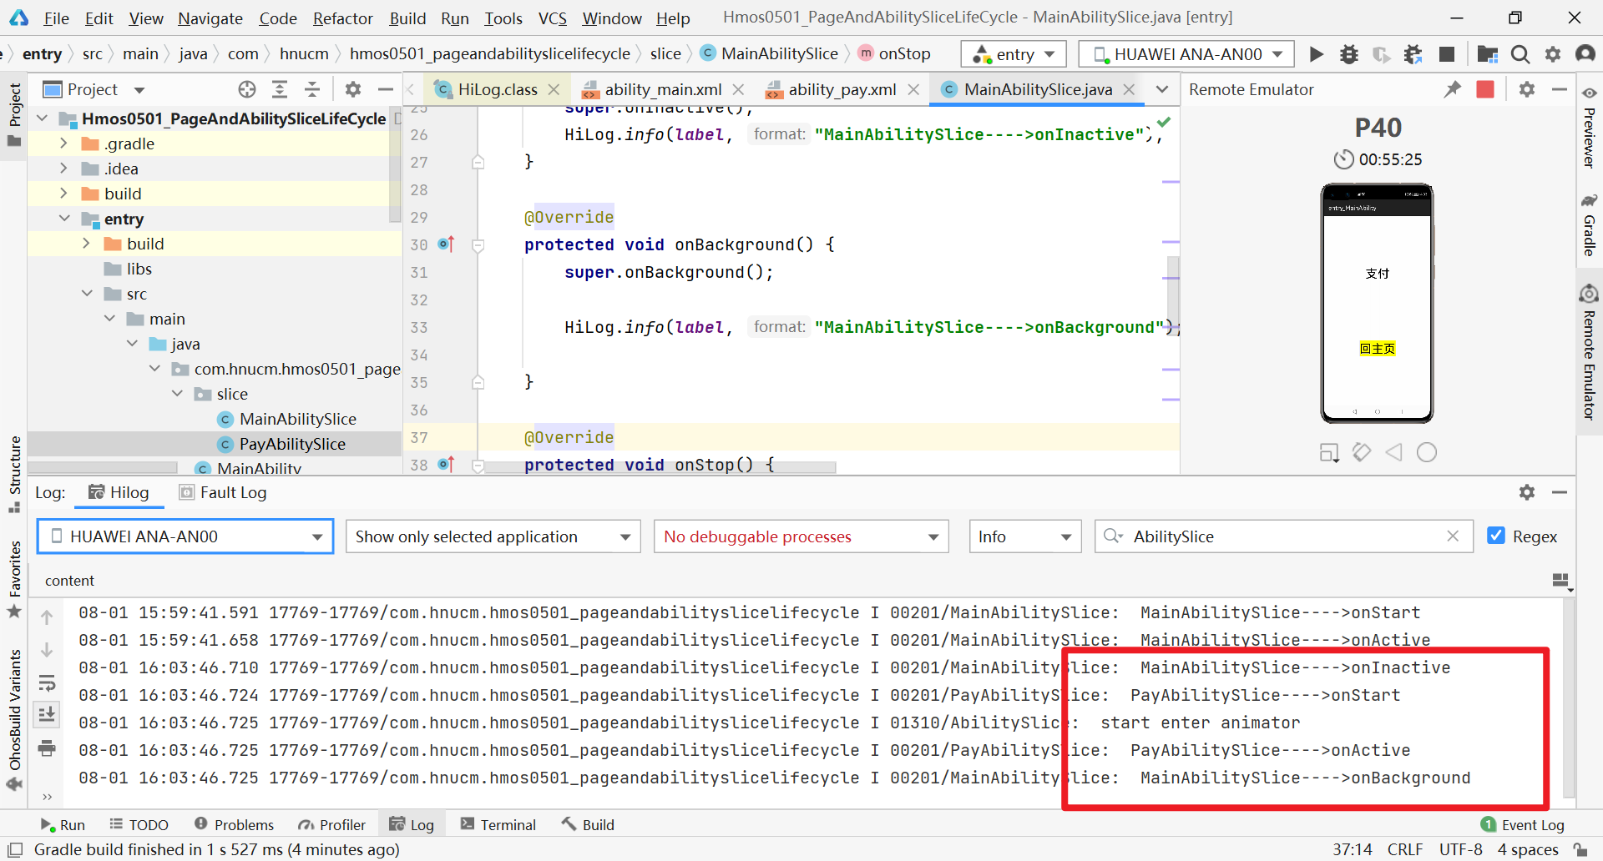Click the Debug entry bug icon
Screen dimensions: 1603x861
pyautogui.click(x=1348, y=54)
